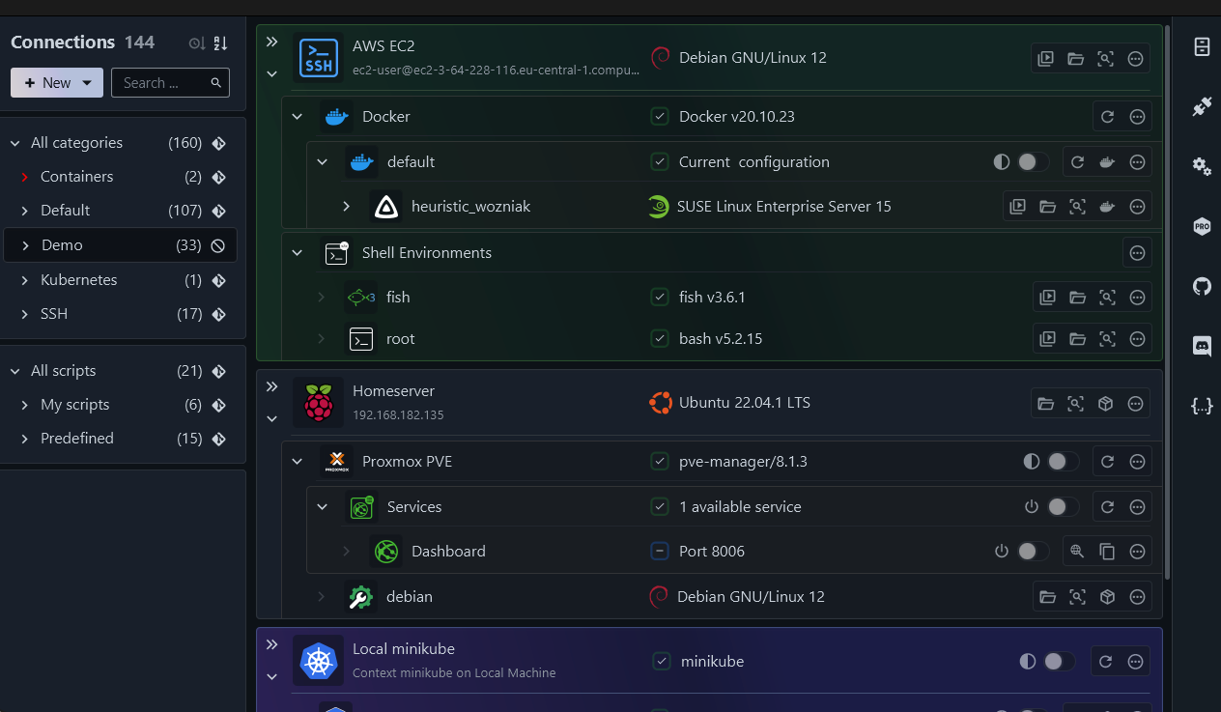
Task: Scan AWS EC2 for available connections
Action: [1105, 58]
